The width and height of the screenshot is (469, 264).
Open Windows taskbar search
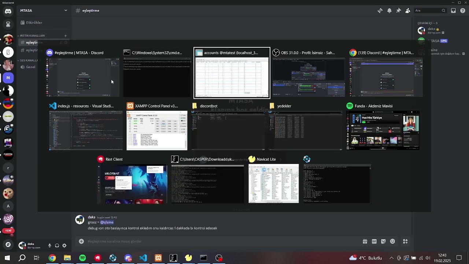22,258
